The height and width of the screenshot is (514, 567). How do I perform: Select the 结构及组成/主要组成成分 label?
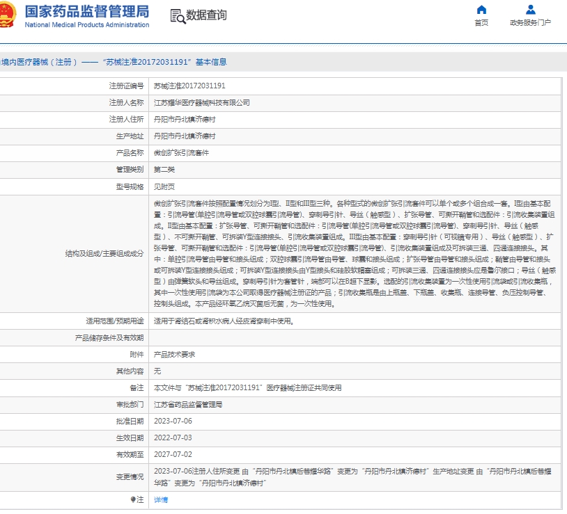tap(104, 254)
